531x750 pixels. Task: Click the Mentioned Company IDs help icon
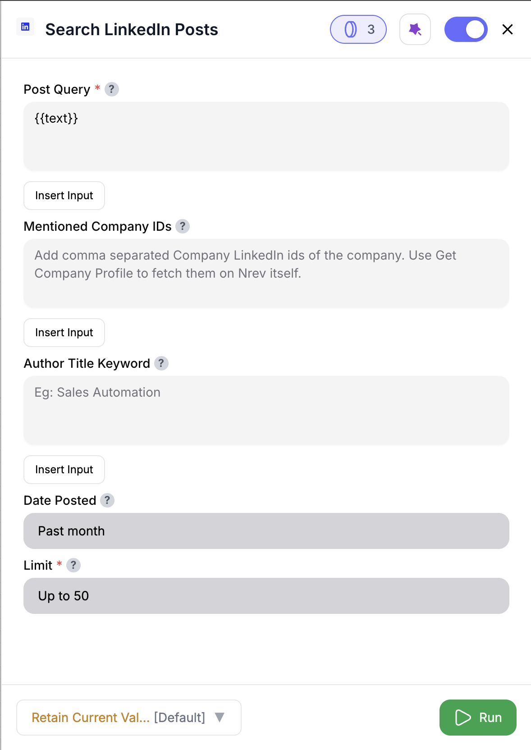click(182, 227)
